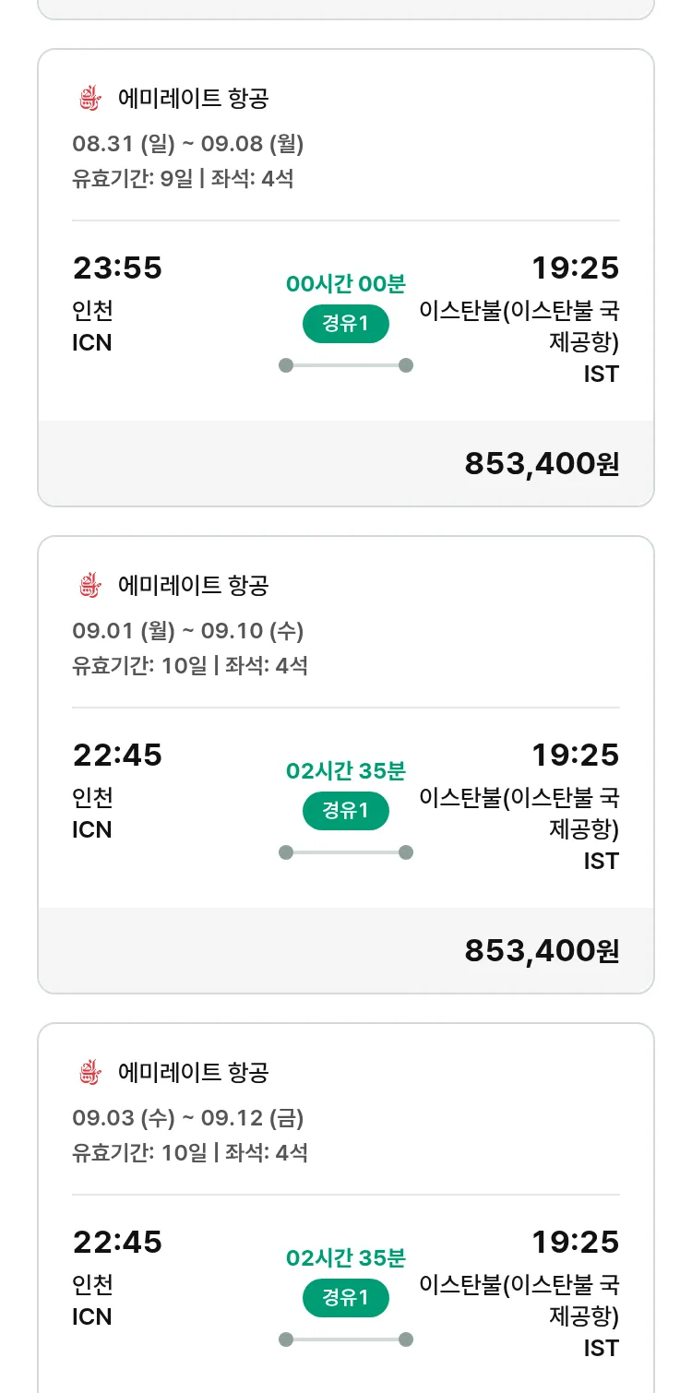
Task: Click Emirates logo on 09.03 flight card
Action: pyautogui.click(x=89, y=1072)
